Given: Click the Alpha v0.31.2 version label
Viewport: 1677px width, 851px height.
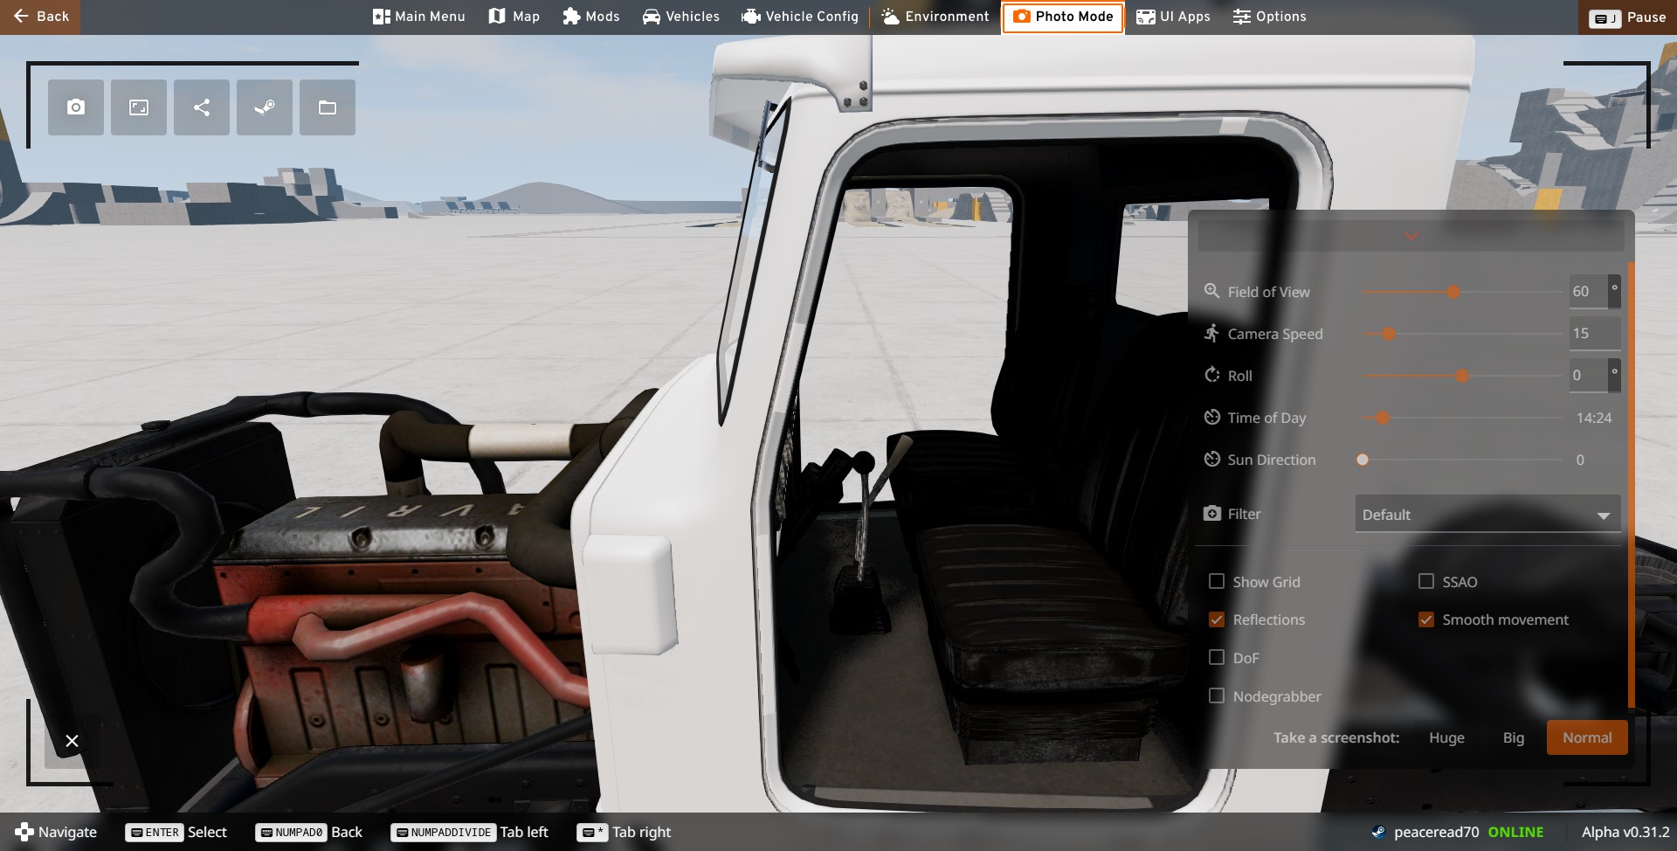Looking at the screenshot, I should click(x=1625, y=832).
